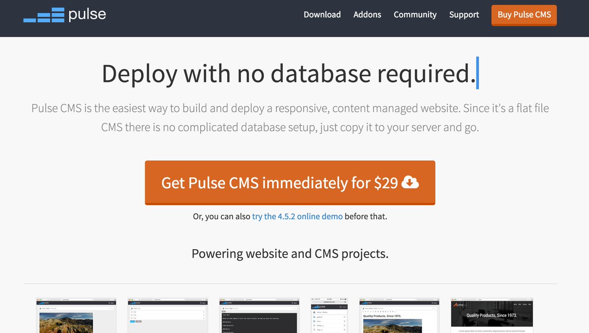Open the dark Acme website thumbnail
This screenshot has height=333, width=589.
492,315
